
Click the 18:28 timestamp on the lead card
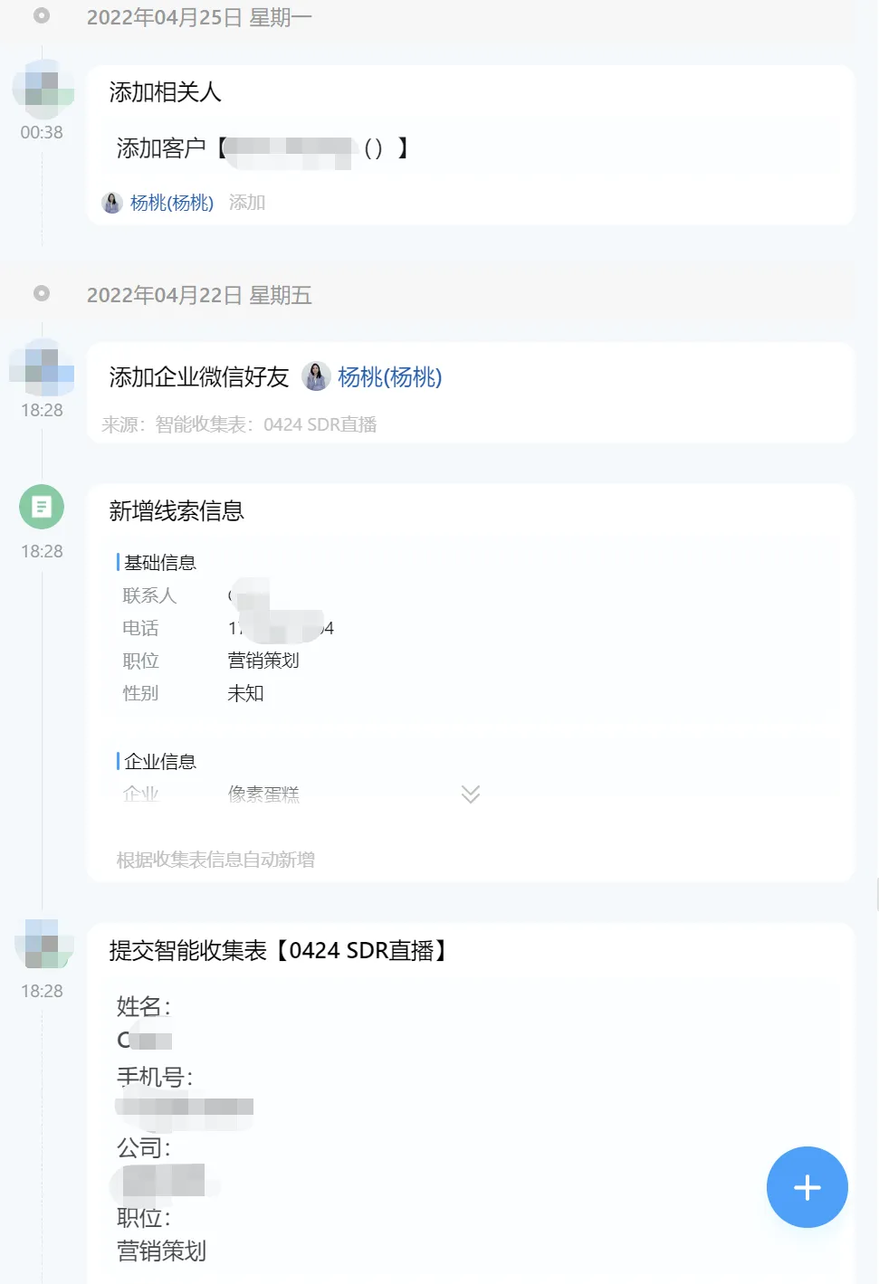coord(41,551)
